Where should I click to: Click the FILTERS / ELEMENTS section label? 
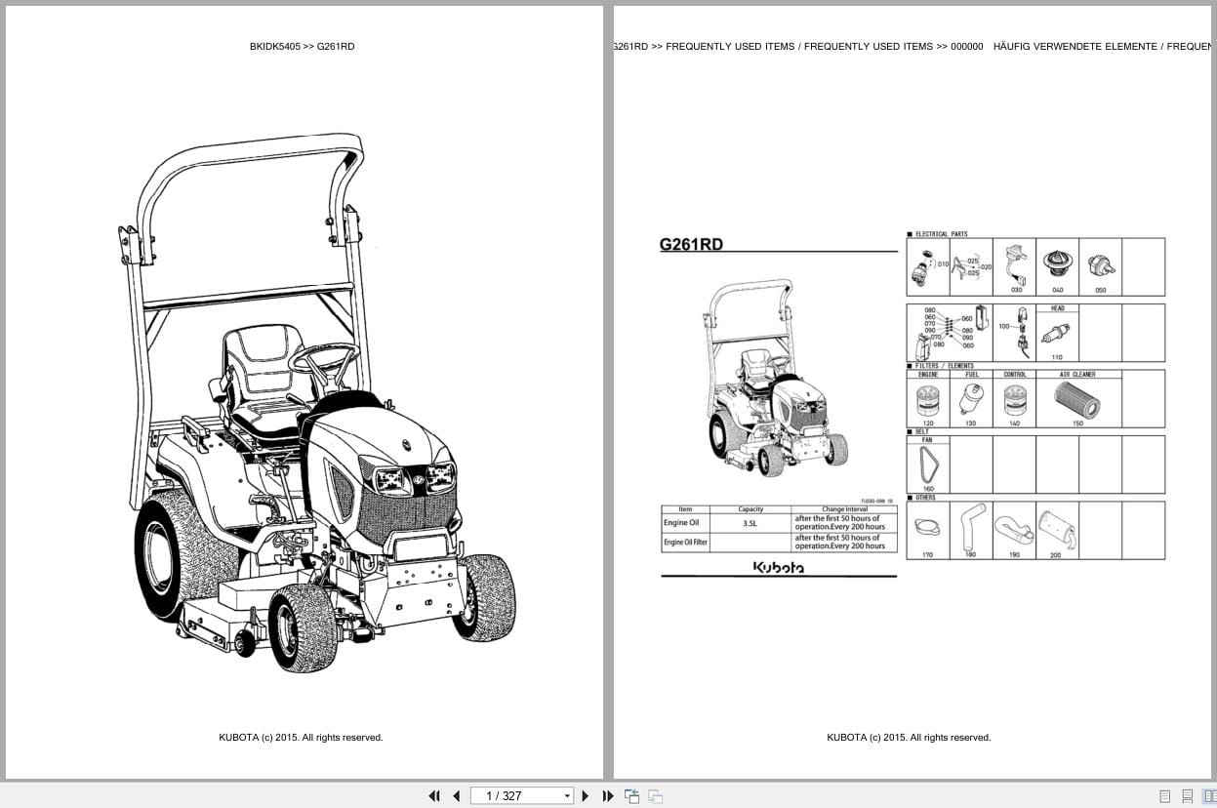944,366
